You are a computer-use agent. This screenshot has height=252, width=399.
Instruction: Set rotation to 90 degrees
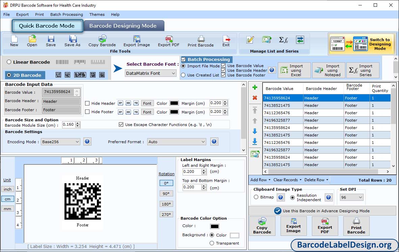166,194
